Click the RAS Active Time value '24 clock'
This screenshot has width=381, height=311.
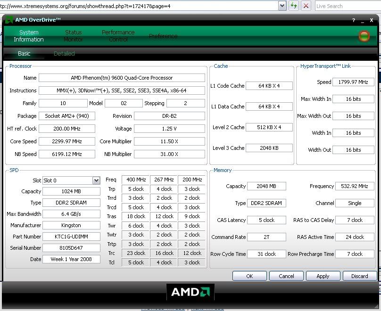tap(355, 237)
